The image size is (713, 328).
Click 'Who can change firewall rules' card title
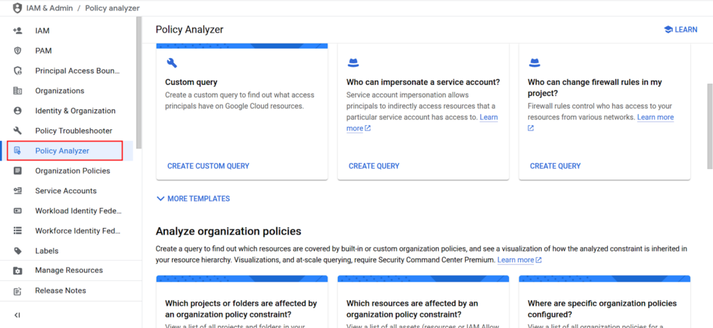pos(595,88)
